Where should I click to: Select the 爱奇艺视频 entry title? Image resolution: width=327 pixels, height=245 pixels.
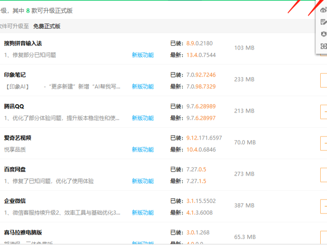[18, 138]
